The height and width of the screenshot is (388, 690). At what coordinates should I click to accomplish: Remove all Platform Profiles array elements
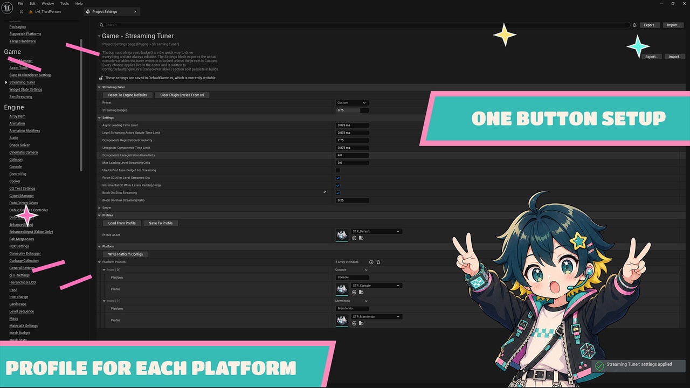(378, 262)
